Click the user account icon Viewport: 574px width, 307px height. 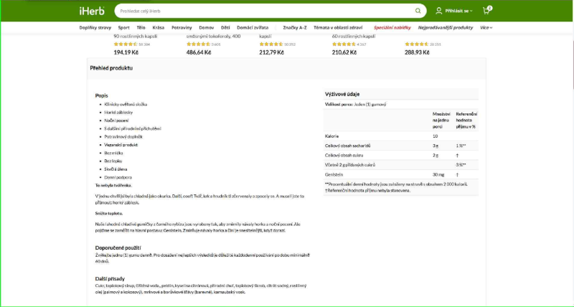(x=439, y=11)
